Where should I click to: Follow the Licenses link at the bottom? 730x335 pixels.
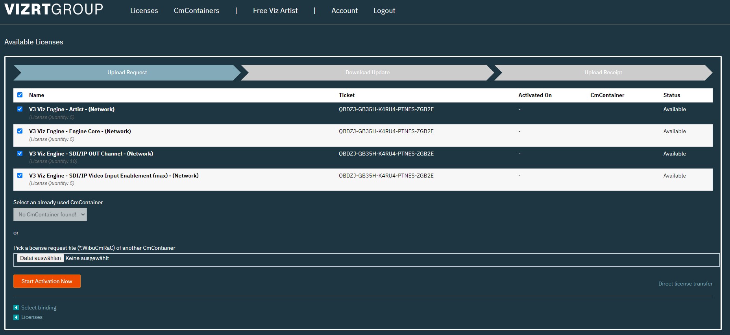[32, 317]
